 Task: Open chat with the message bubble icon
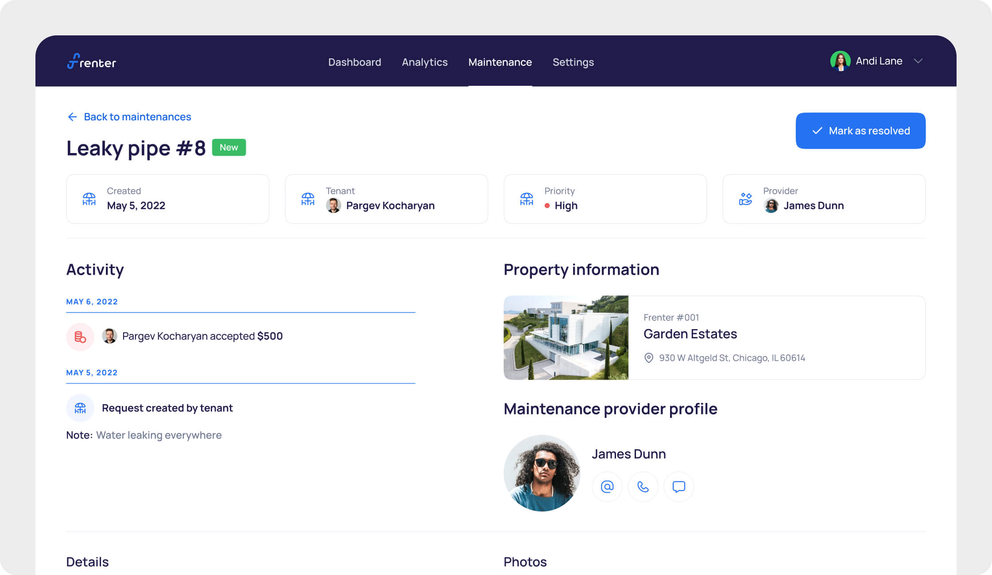(x=678, y=487)
